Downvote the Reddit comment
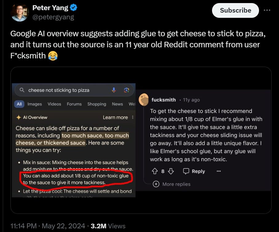279x232 pixels. (171, 171)
